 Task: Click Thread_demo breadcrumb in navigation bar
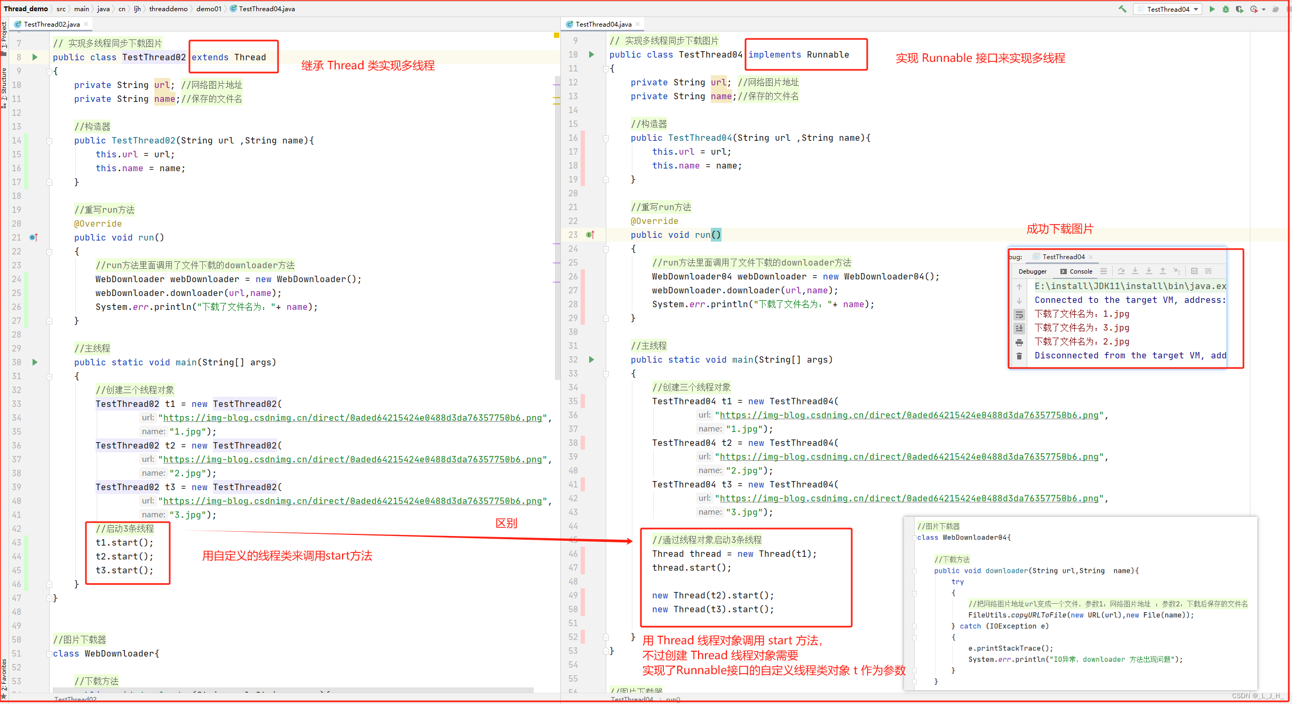tap(26, 9)
